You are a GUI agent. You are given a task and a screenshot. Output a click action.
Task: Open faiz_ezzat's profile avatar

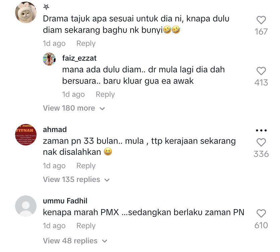click(x=49, y=59)
